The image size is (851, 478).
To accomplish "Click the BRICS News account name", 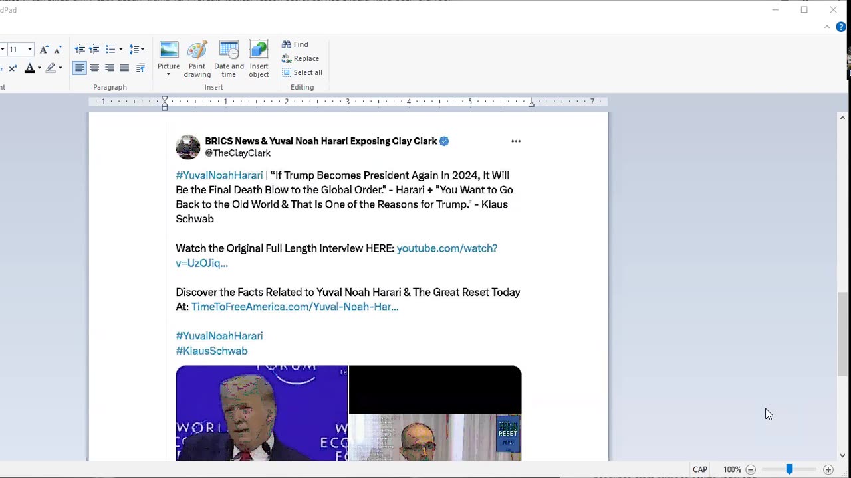I will point(321,141).
